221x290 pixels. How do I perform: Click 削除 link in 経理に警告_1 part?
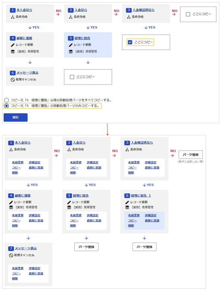point(131,226)
